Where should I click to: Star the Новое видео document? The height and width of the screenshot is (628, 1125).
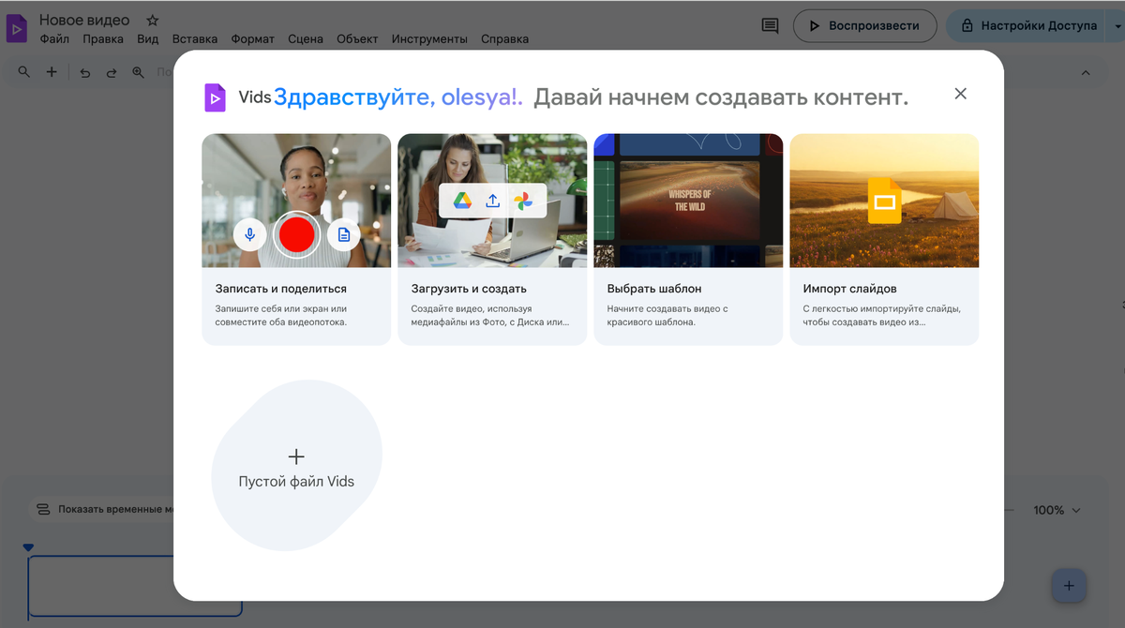click(x=153, y=20)
